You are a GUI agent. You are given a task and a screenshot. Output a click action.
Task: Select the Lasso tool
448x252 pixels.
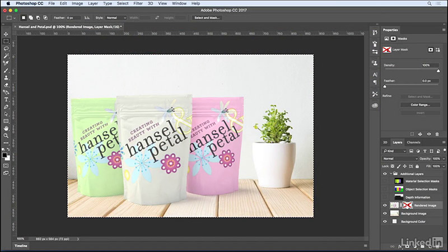[x=6, y=49]
